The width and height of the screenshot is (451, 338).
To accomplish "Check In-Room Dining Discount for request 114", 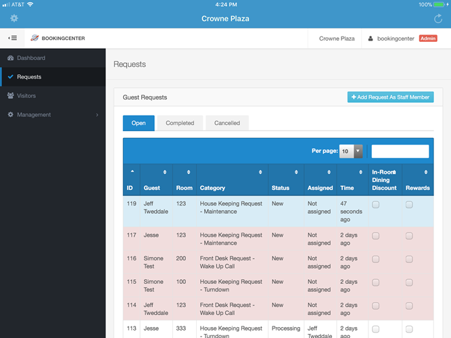I will pos(376,306).
